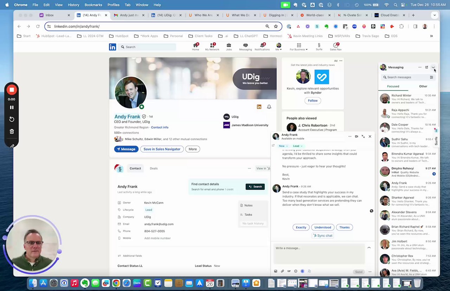Attach a file with the paperclip icon
The height and width of the screenshot is (291, 450).
point(282,271)
